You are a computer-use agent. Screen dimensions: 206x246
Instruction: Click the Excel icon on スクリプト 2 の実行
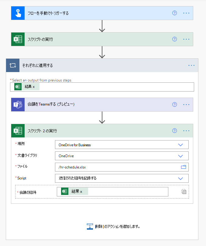point(18,130)
